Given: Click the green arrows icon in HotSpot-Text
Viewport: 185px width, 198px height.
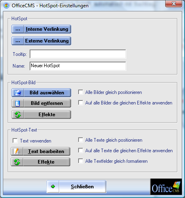Looking at the screenshot, I should tap(17, 162).
